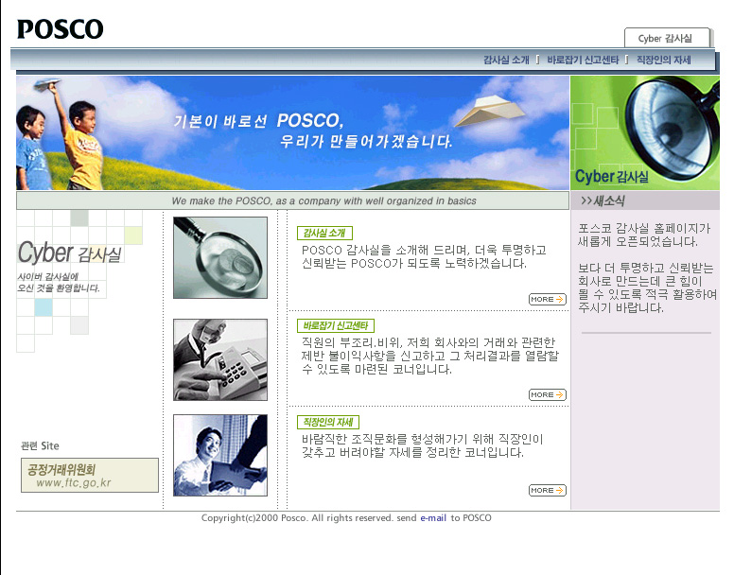Click the POSCO logo
This screenshot has height=575, width=734.
(x=60, y=29)
